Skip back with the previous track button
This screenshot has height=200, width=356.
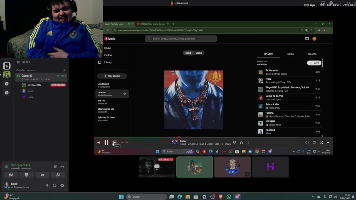[98, 142]
